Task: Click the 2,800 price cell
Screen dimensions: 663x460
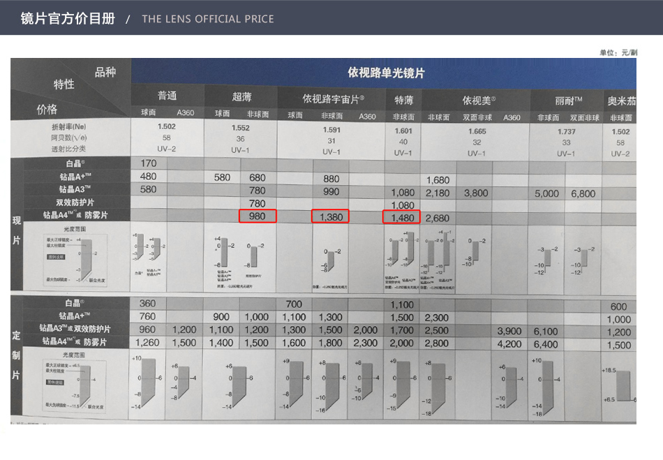Action: pyautogui.click(x=436, y=343)
